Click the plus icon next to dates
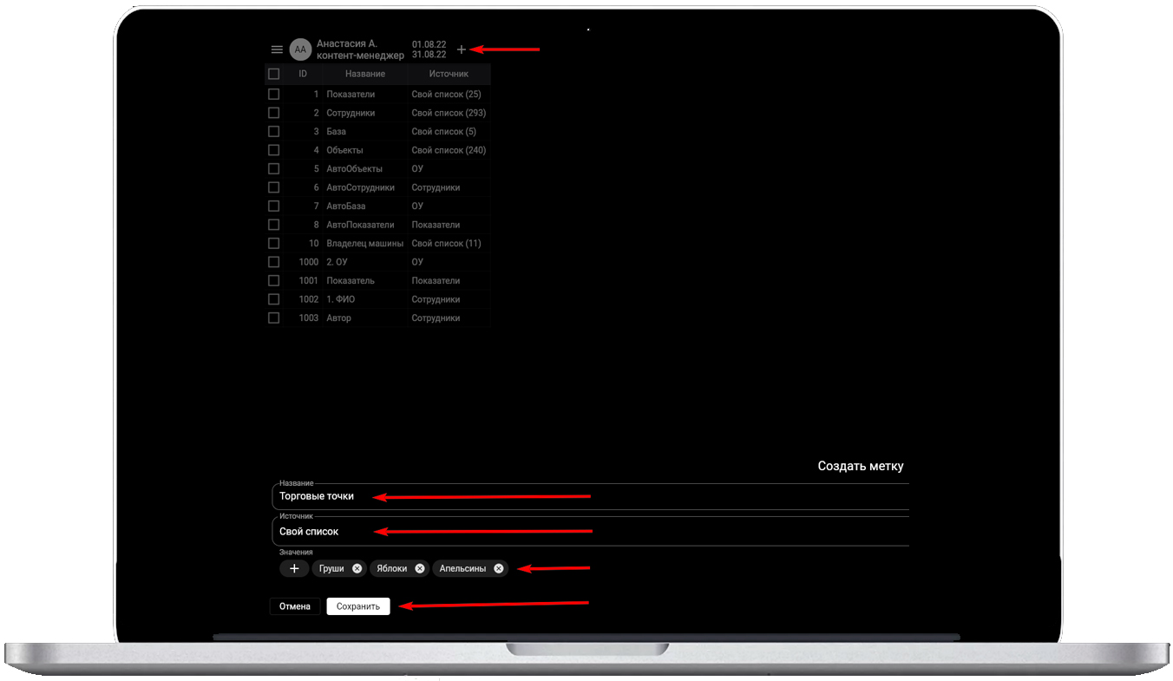The width and height of the screenshot is (1173, 681). (x=462, y=49)
